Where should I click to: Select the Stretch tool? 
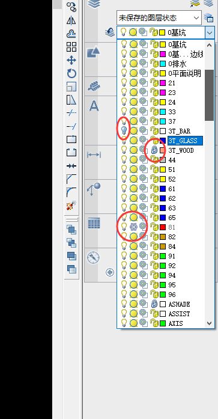[71, 100]
